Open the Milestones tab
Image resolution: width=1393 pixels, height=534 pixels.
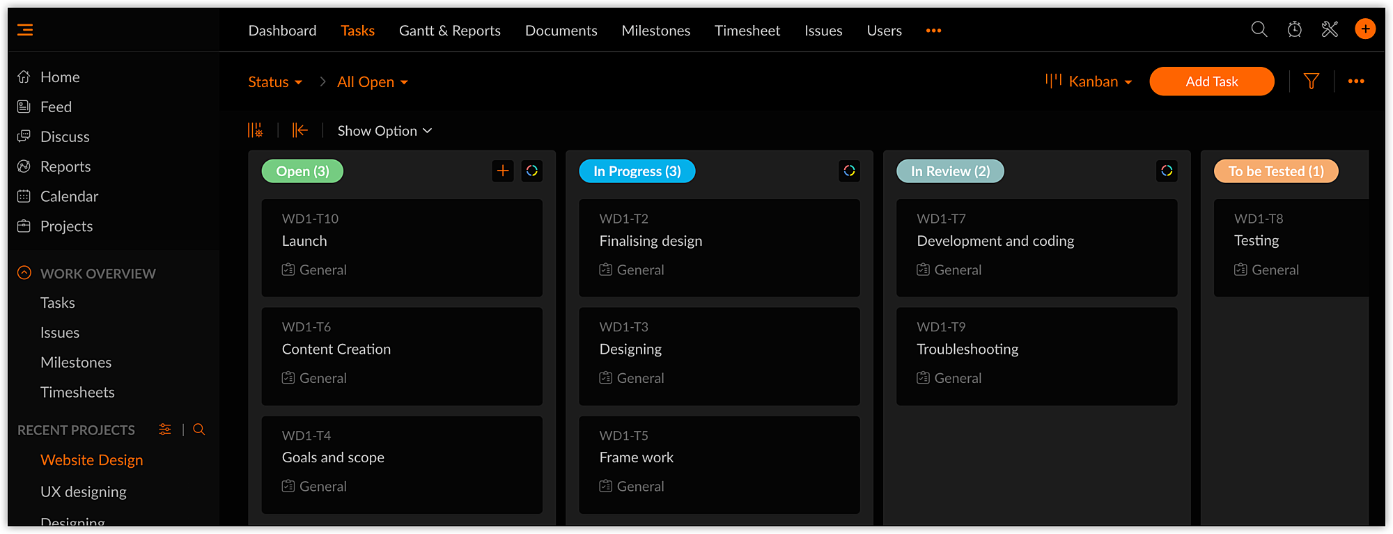[655, 31]
